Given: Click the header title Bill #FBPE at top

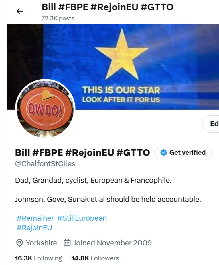Looking at the screenshot, I should pyautogui.click(x=107, y=7).
